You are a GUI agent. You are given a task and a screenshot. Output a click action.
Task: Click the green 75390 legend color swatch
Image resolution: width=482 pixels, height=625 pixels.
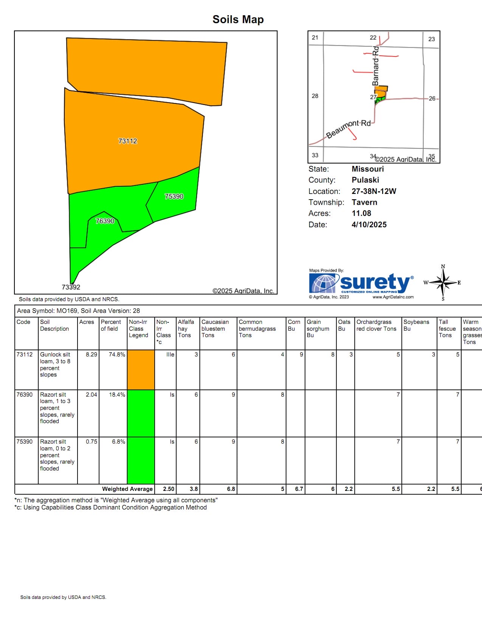[141, 461]
